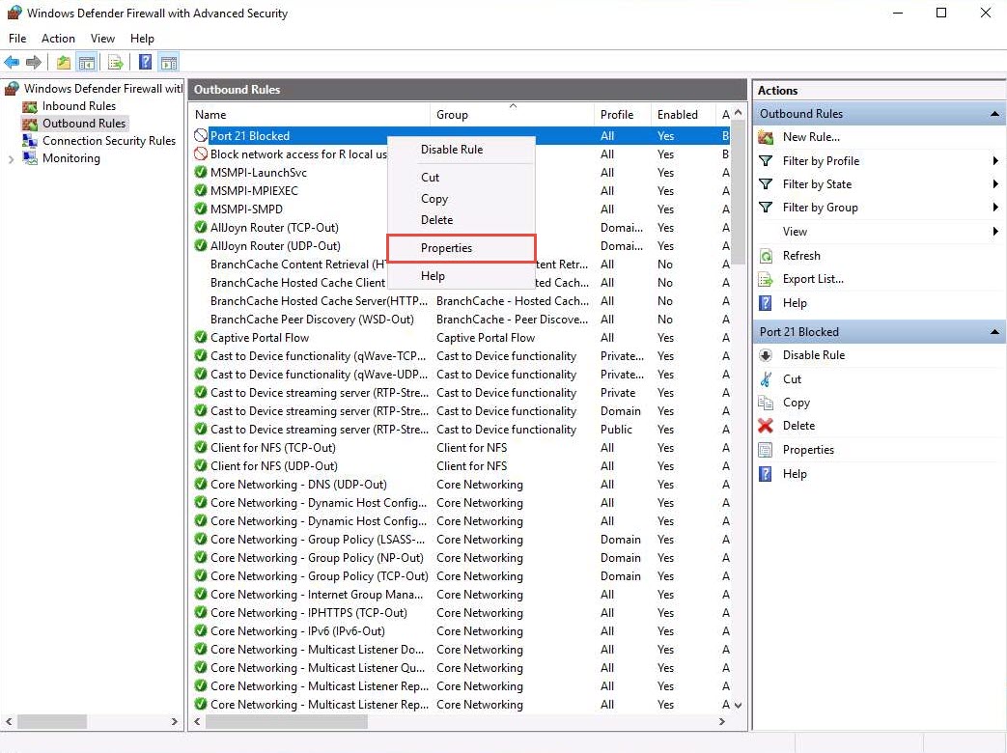The height and width of the screenshot is (753, 1007).
Task: Open the File menu
Action: coord(17,39)
